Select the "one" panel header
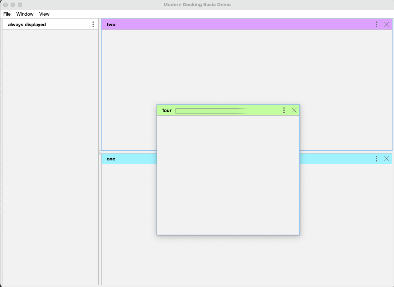The height and width of the screenshot is (287, 394). click(111, 159)
